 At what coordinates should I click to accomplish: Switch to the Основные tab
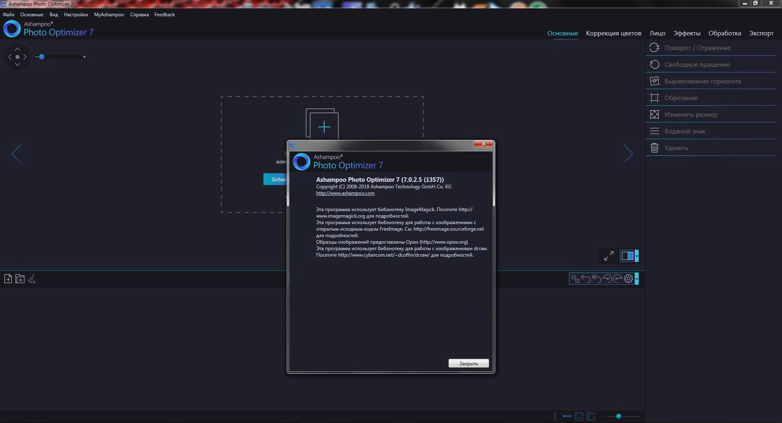[562, 33]
